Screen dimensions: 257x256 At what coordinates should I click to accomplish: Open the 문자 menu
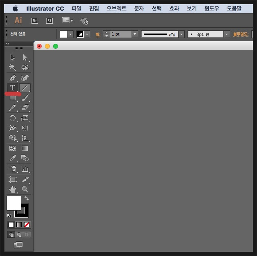(x=139, y=8)
